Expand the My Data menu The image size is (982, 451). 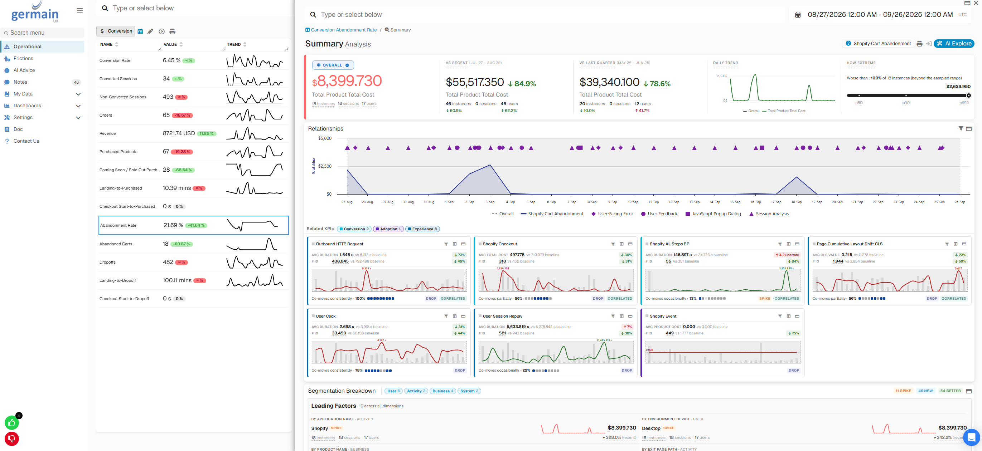pos(78,94)
